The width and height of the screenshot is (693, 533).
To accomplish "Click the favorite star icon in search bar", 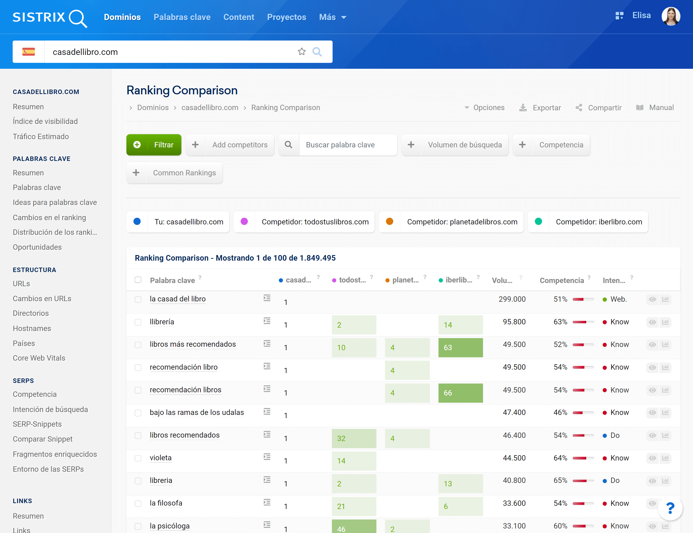I will [301, 51].
